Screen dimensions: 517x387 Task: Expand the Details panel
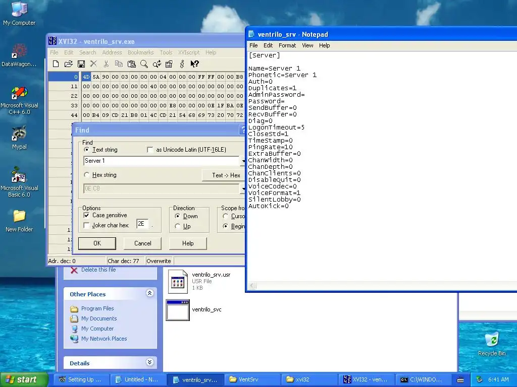click(x=149, y=362)
